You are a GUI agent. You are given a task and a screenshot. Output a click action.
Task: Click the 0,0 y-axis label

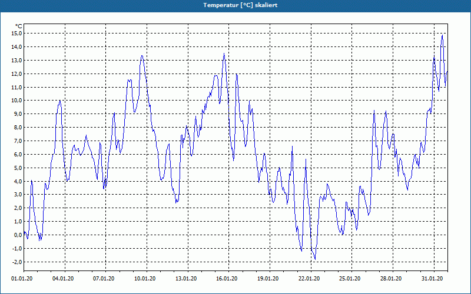(18, 235)
